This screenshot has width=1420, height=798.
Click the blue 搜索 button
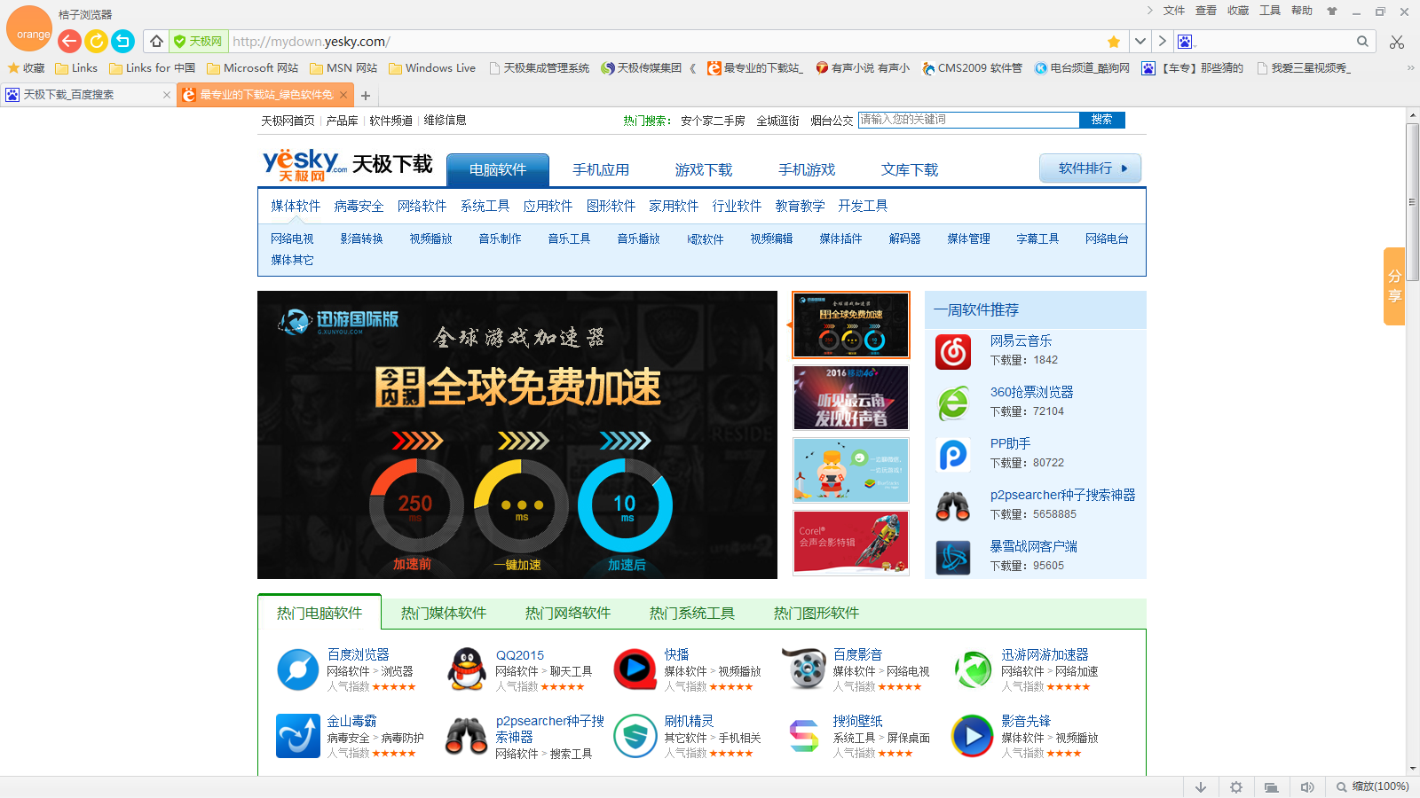(x=1102, y=120)
